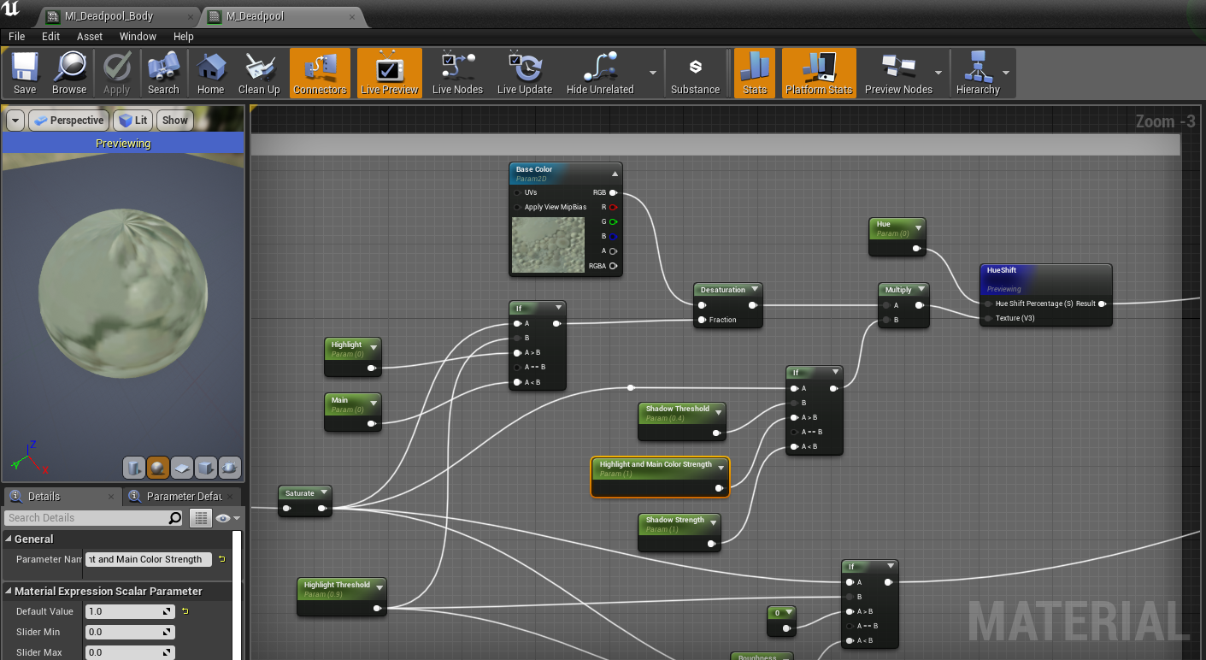Viewport: 1206px width, 660px height.
Task: Expand the Shadow Threshold node arrow
Action: (718, 413)
